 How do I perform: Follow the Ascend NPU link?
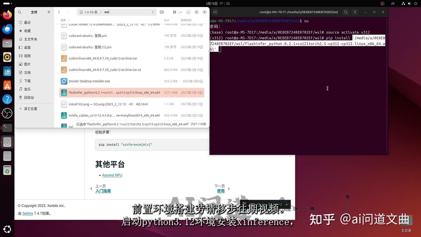click(x=112, y=175)
